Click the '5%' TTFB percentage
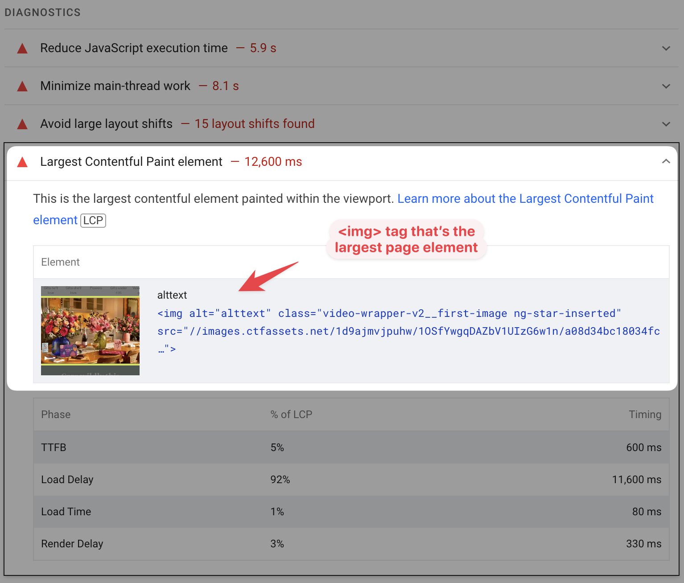The image size is (684, 583). pyautogui.click(x=277, y=448)
